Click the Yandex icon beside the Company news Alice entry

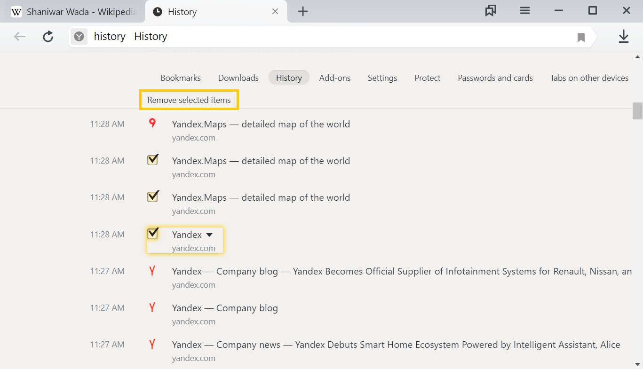pyautogui.click(x=152, y=344)
